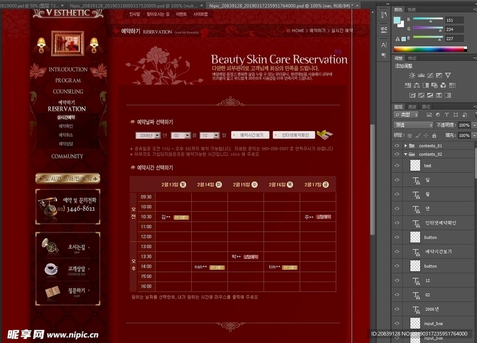Switch to the 色板 (Swatches) tab
The image size is (477, 343).
412,9
